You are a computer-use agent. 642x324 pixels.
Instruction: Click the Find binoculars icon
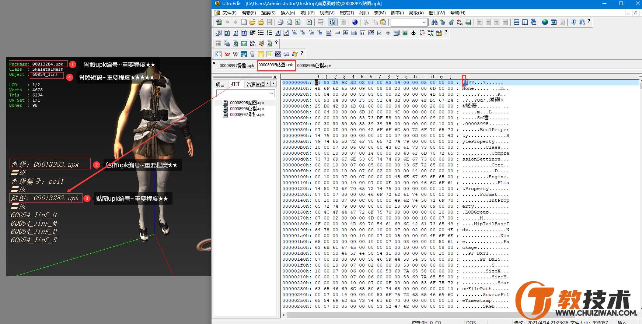click(435, 22)
